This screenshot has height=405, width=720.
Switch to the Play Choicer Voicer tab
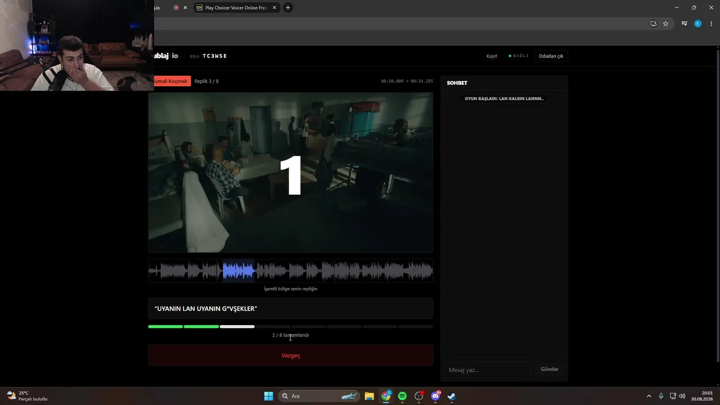click(x=236, y=7)
